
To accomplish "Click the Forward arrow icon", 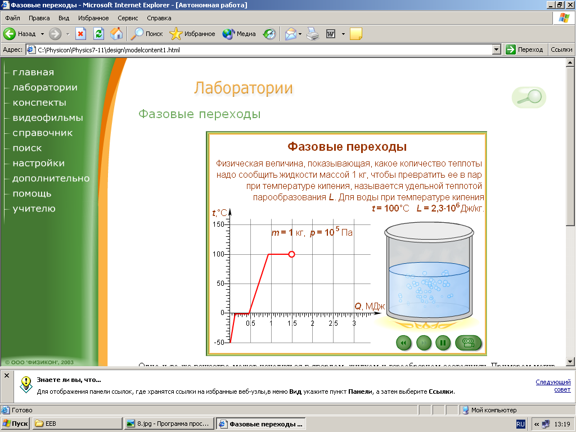I will click(55, 34).
